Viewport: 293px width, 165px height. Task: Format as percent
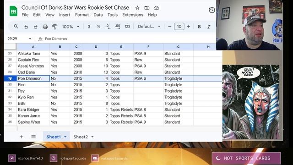point(98,27)
